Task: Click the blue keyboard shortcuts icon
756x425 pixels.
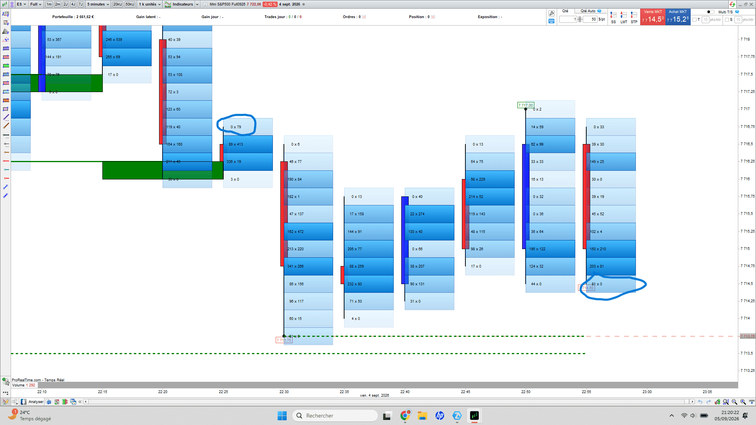Action: pos(552,21)
